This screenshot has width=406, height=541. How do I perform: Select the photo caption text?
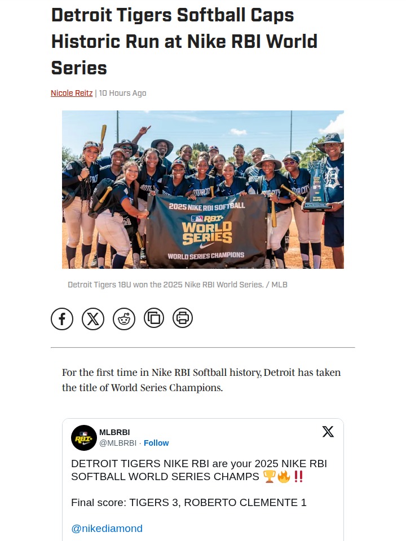tap(178, 285)
